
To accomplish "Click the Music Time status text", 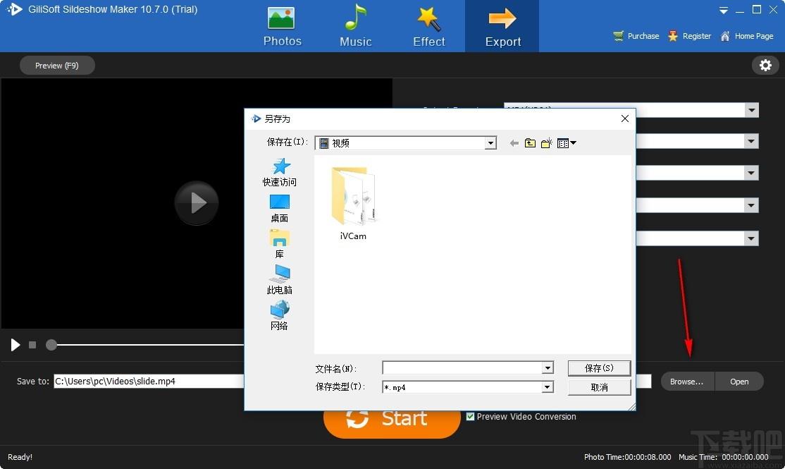I will (724, 457).
